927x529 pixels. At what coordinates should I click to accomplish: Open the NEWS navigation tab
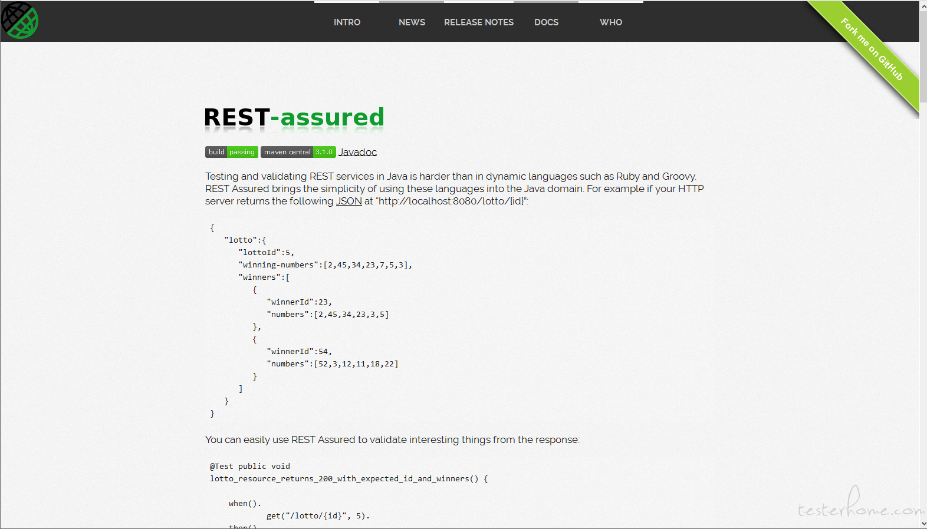[x=412, y=22]
